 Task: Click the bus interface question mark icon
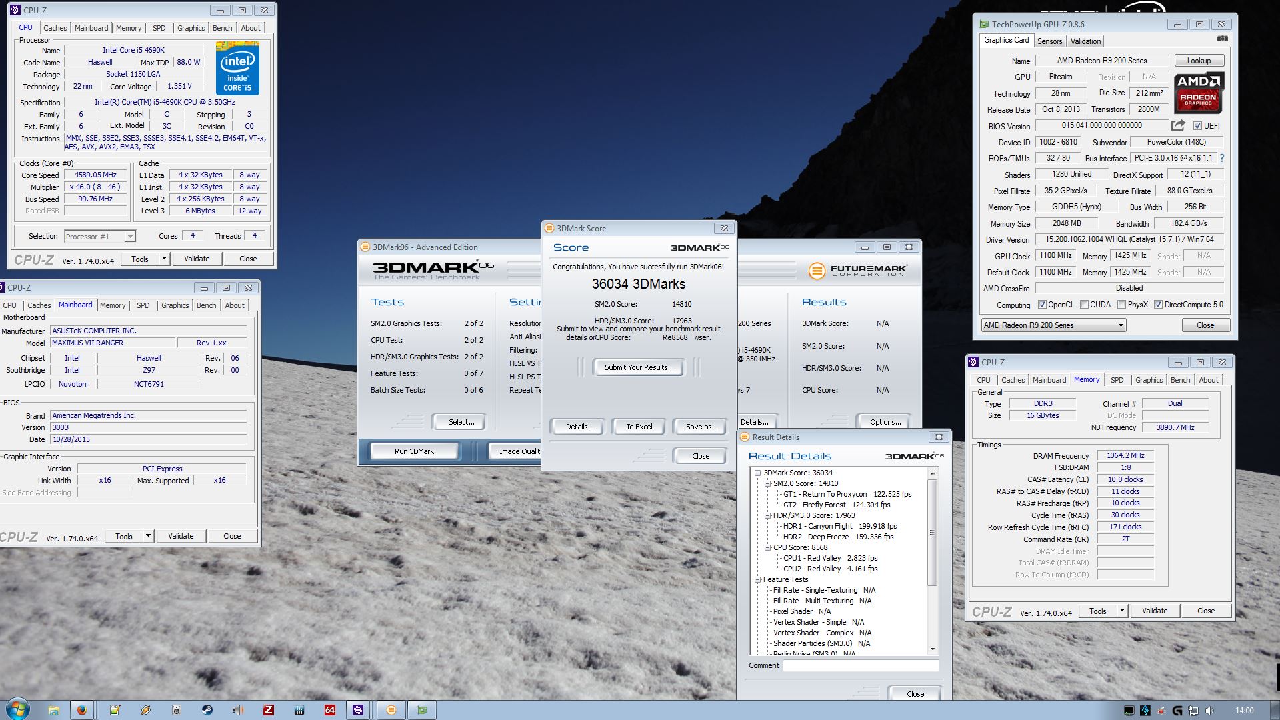(x=1222, y=158)
